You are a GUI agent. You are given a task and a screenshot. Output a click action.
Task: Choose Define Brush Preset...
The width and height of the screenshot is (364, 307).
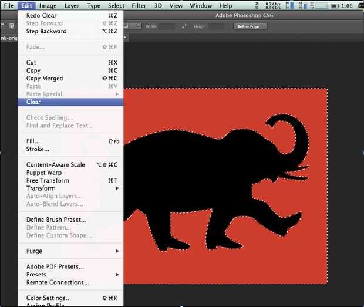pyautogui.click(x=70, y=220)
